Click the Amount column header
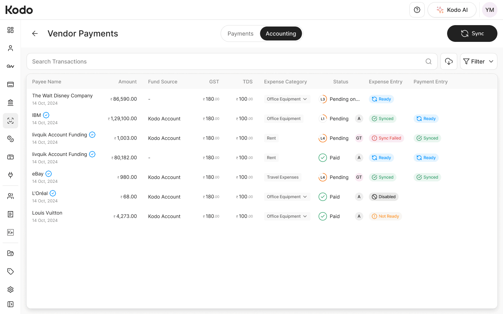The width and height of the screenshot is (503, 314). pyautogui.click(x=127, y=82)
